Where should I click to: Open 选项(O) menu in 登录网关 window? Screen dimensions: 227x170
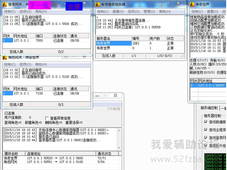(x=25, y=12)
